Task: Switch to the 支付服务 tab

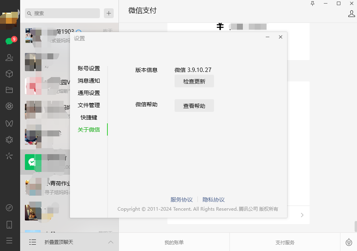Action: pyautogui.click(x=285, y=242)
